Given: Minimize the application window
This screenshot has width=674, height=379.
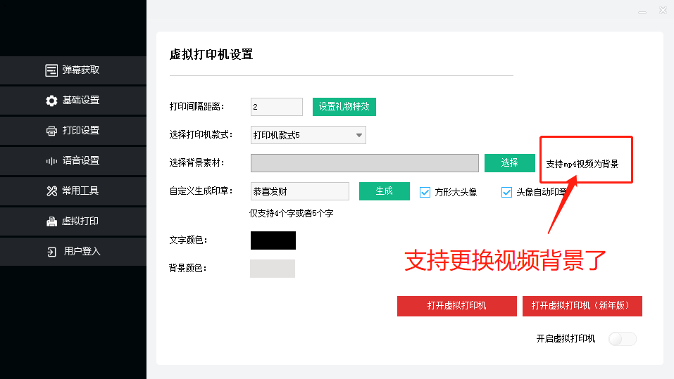Looking at the screenshot, I should click(x=642, y=12).
